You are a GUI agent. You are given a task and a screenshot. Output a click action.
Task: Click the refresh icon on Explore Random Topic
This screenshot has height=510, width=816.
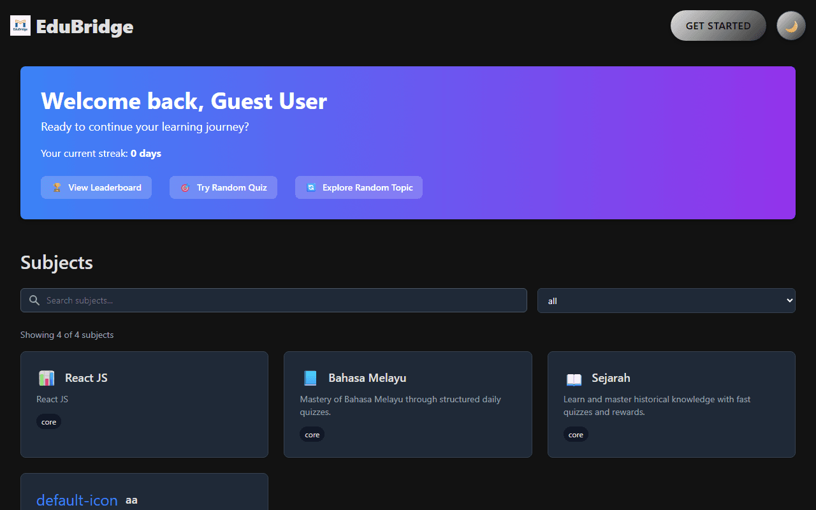point(311,187)
